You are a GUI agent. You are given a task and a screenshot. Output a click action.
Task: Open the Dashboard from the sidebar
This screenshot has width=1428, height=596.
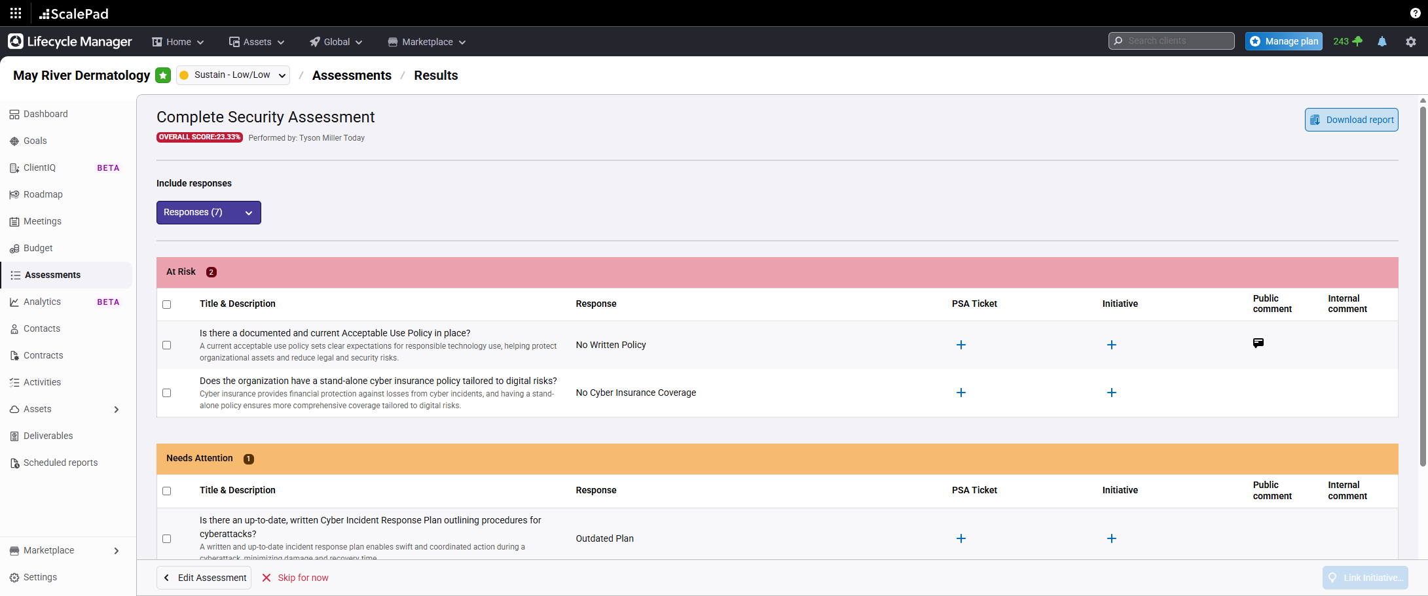click(45, 114)
